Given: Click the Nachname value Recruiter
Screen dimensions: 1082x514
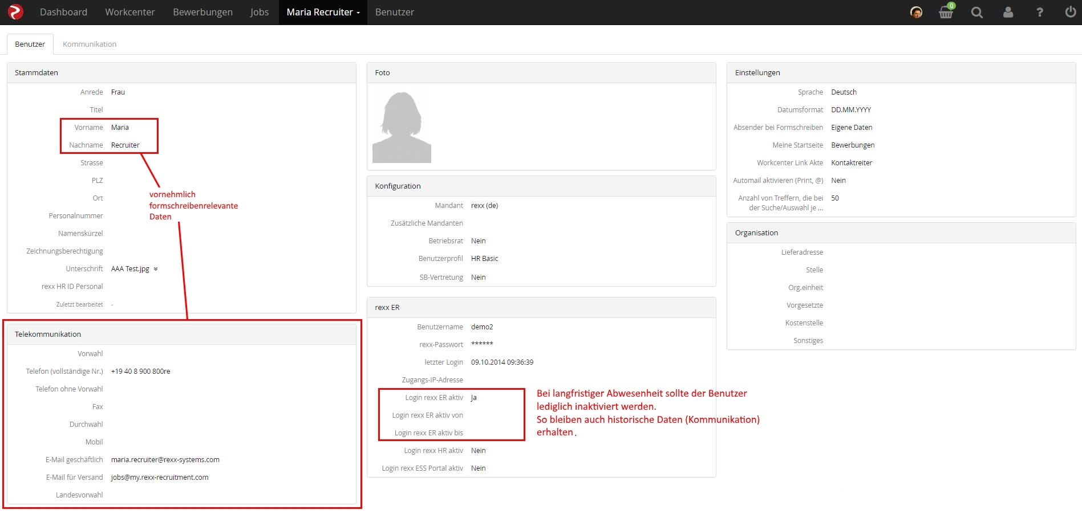Looking at the screenshot, I should (125, 145).
